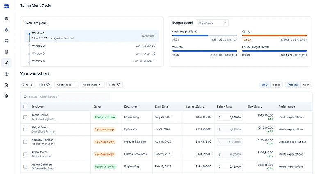
Task: Open the More filters button
Action: coord(114,85)
